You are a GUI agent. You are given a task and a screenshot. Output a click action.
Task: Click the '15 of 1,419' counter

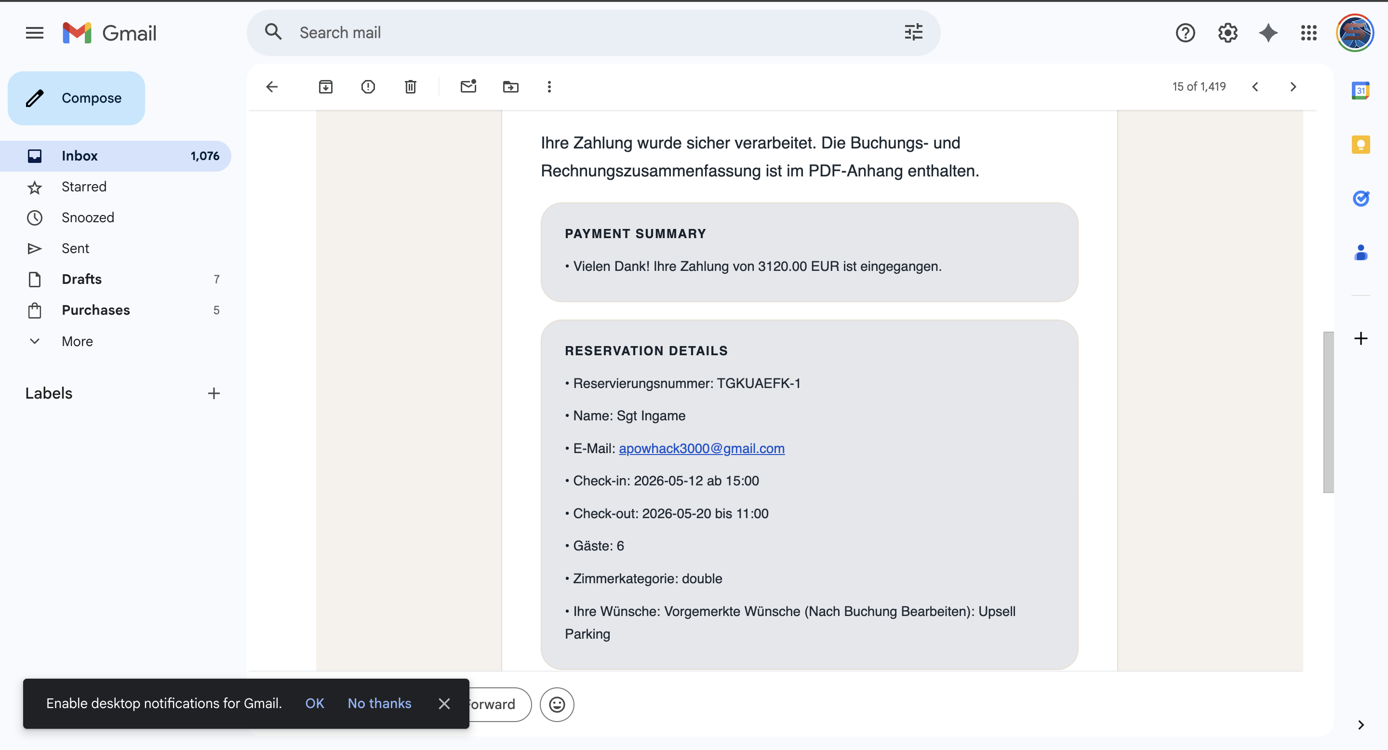click(x=1199, y=87)
